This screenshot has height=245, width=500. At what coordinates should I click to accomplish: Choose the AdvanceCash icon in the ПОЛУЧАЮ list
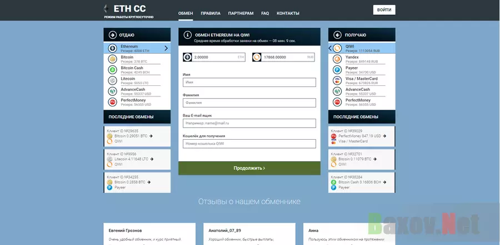click(x=337, y=91)
